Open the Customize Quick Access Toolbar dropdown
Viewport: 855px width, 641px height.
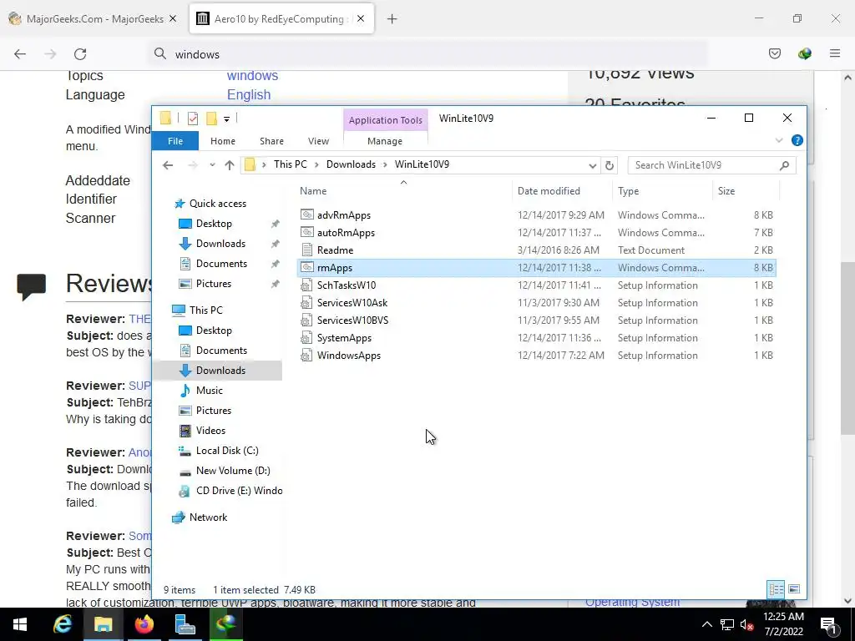(226, 119)
